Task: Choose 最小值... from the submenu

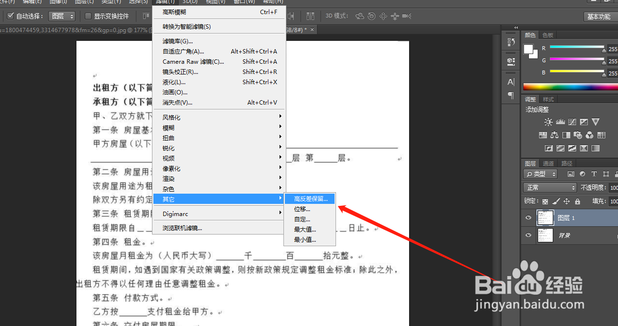Action: pos(310,239)
